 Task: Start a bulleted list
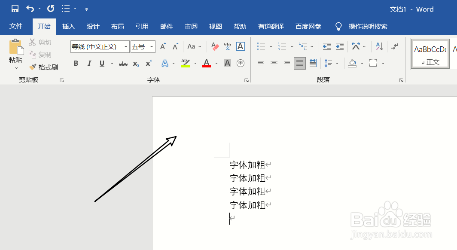click(x=261, y=46)
